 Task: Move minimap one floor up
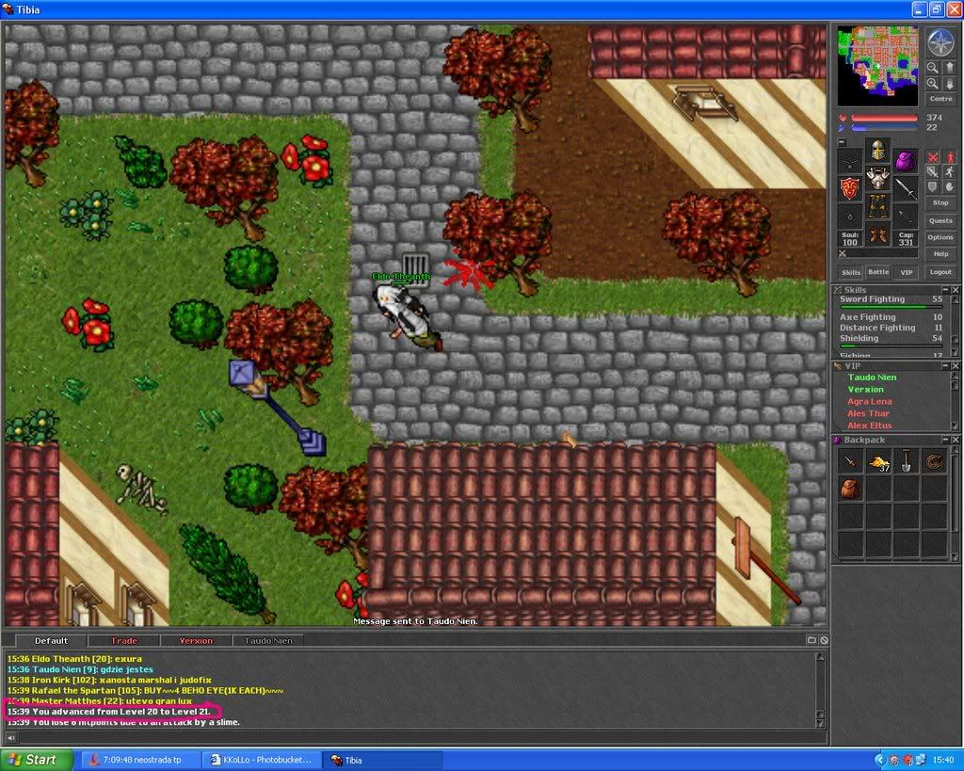point(949,68)
